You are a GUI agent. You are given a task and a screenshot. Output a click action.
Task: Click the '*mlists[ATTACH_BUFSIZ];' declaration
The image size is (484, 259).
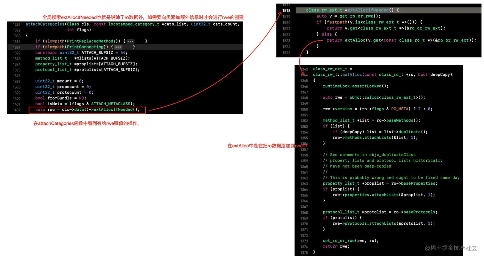tap(102, 58)
